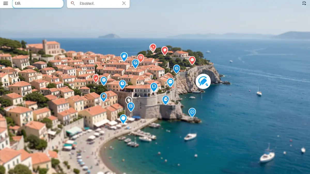Click into the search box text
This screenshot has height=174, width=310.
[87, 3]
